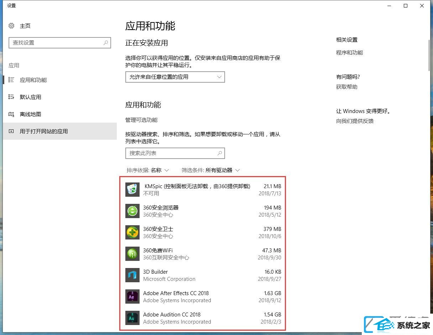
Task: Click the 2018/2/3 install date
Action: tap(271, 322)
